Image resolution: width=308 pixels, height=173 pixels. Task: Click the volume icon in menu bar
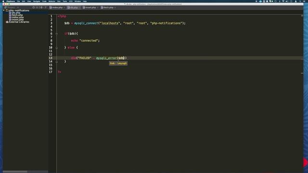[287, 1]
